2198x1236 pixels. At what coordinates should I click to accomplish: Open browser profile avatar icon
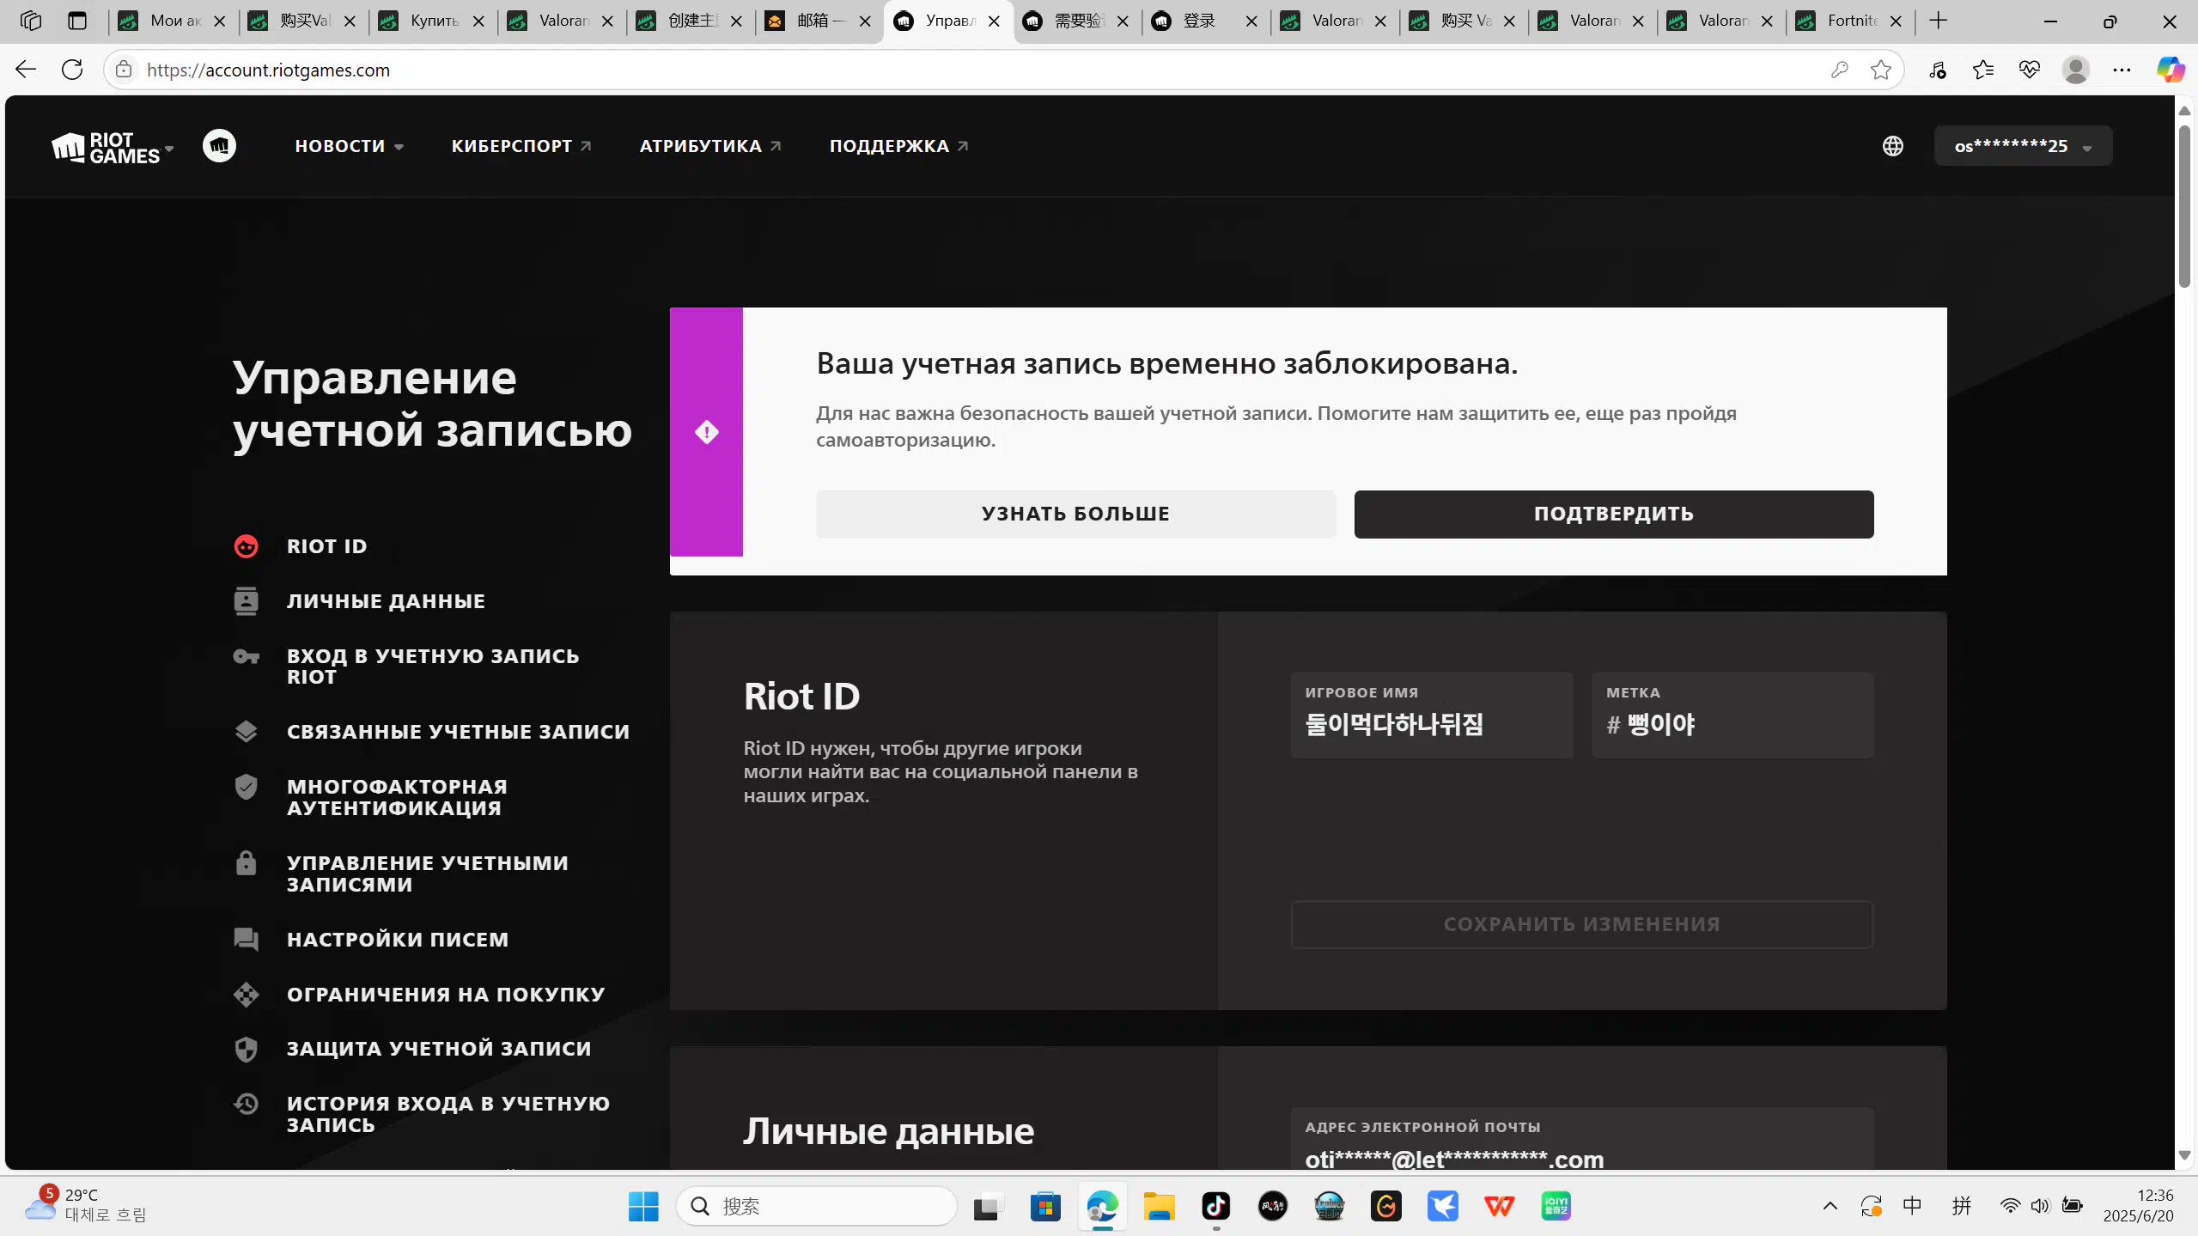[2075, 70]
